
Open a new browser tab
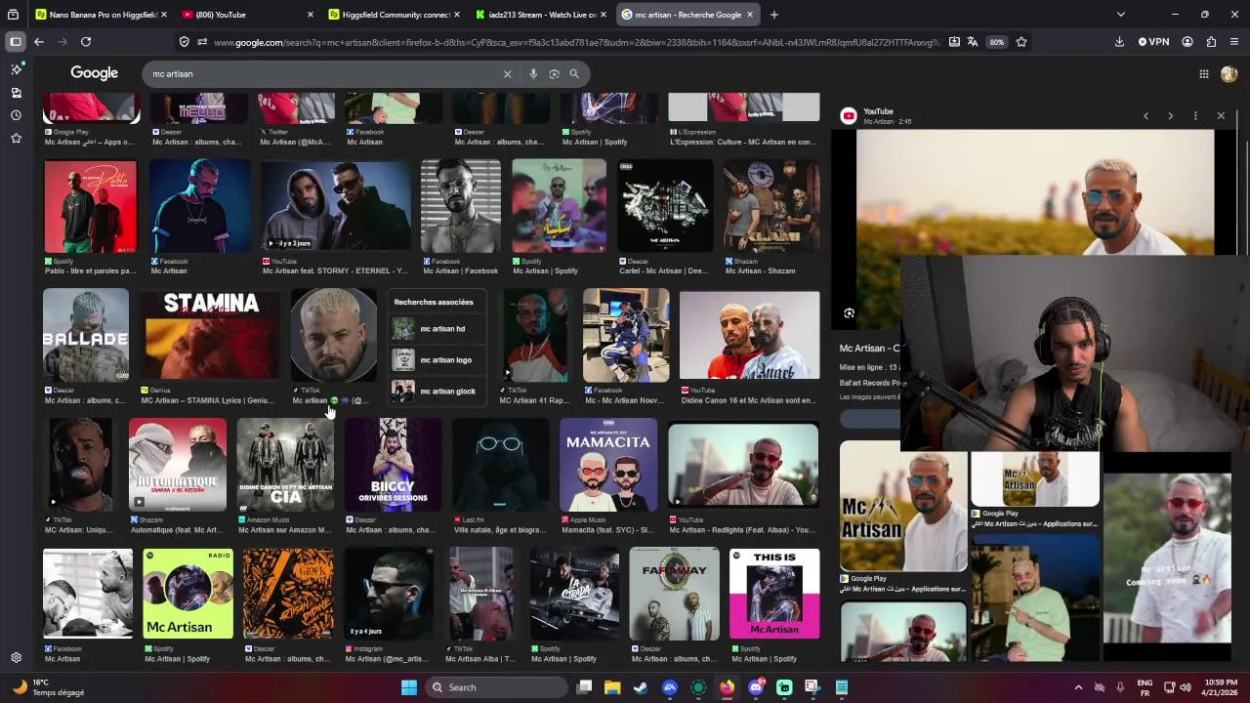(774, 15)
